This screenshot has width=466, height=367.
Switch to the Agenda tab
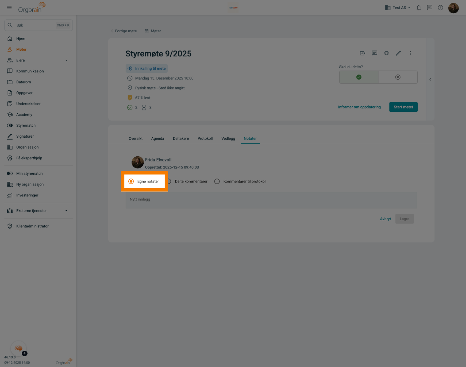pyautogui.click(x=158, y=139)
